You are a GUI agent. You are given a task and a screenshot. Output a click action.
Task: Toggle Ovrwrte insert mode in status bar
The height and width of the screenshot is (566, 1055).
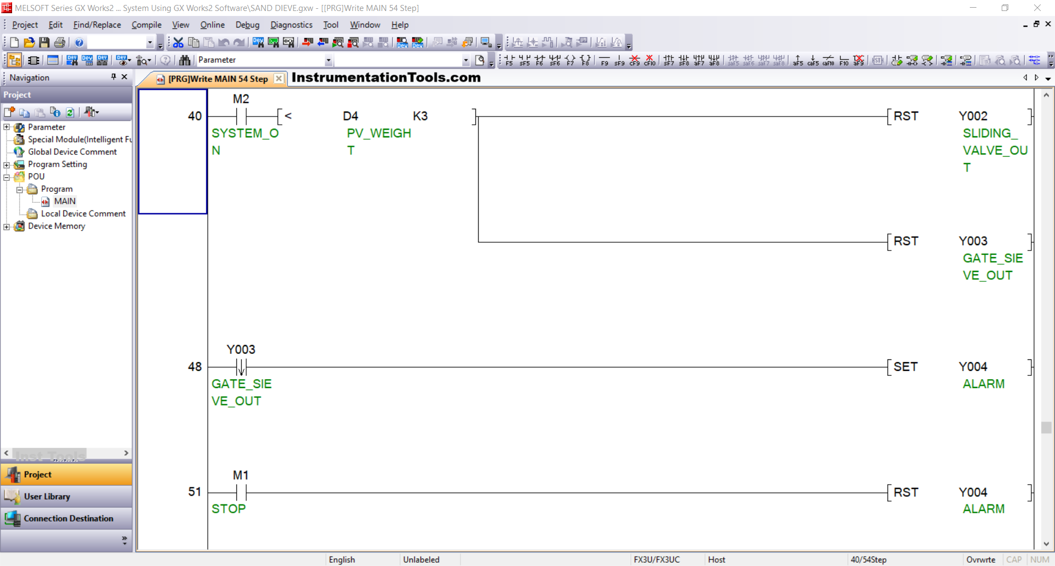coord(980,559)
